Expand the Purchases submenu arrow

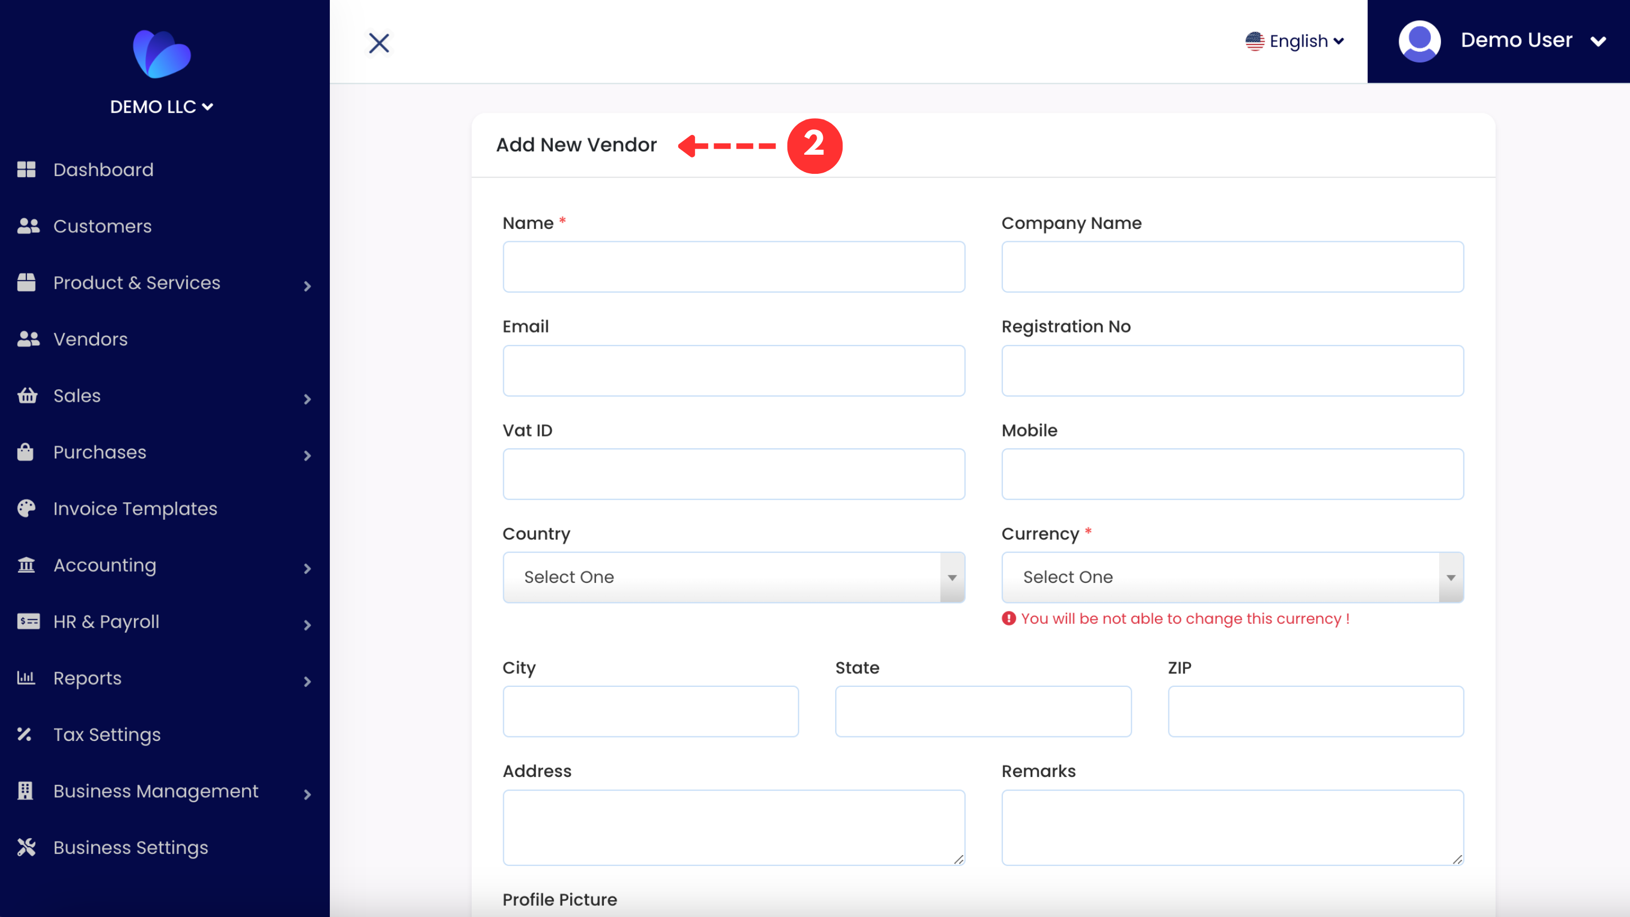[307, 455]
